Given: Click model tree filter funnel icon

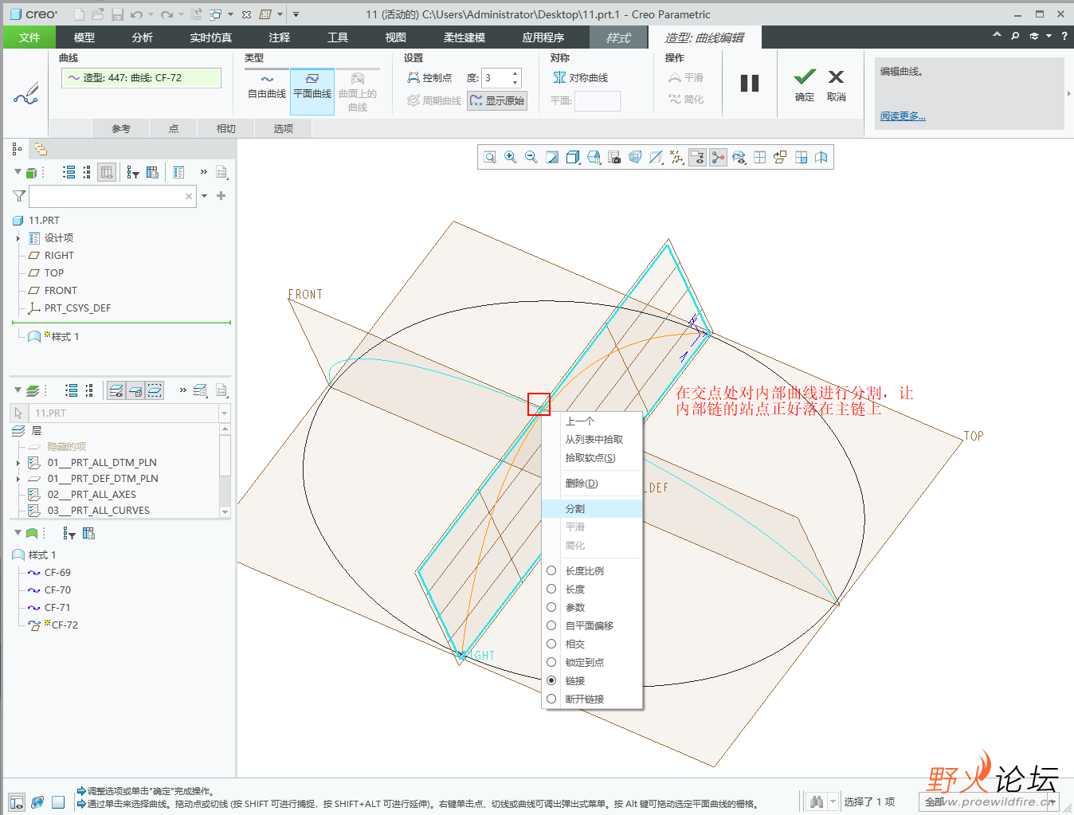Looking at the screenshot, I should (x=19, y=196).
